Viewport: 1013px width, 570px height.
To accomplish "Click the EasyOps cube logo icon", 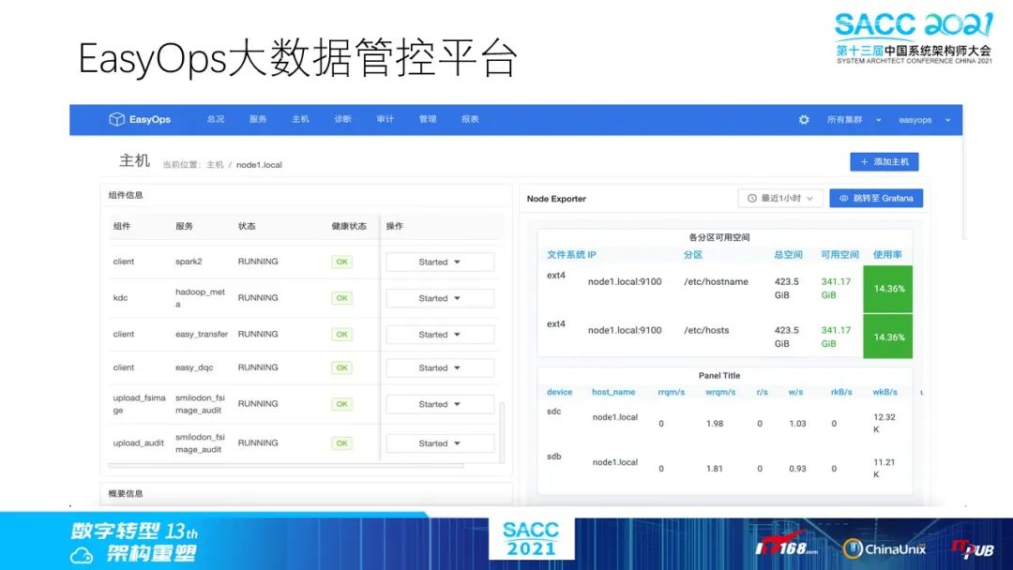I will [x=116, y=119].
